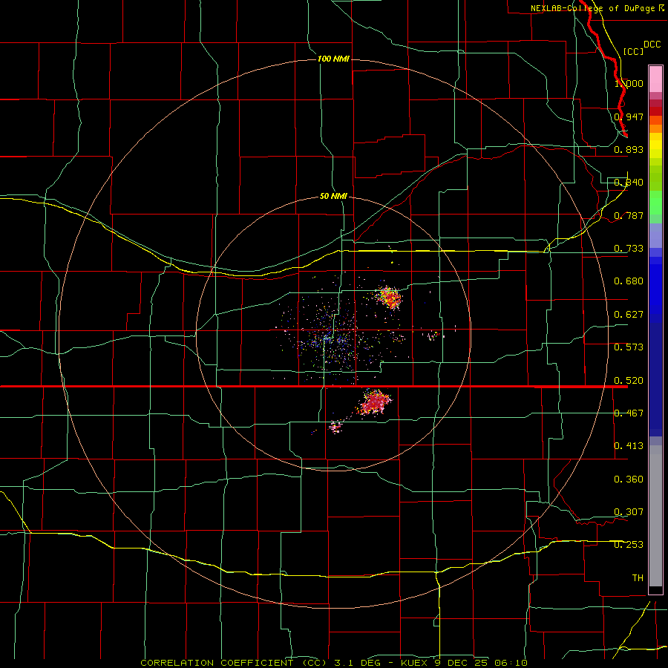
Task: Click the gray lower segment of color bar
Action: tap(655, 516)
